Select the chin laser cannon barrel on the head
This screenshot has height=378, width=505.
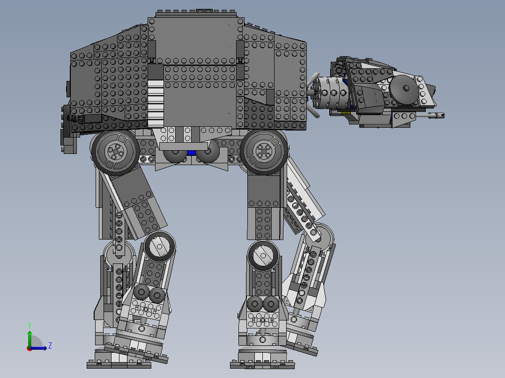(x=430, y=115)
